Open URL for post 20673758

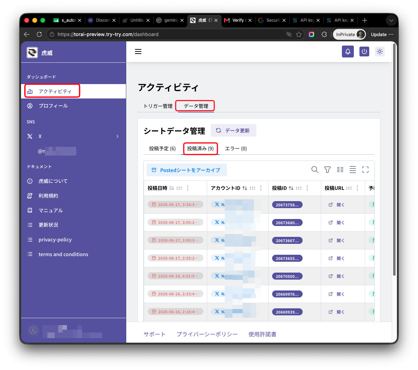pyautogui.click(x=336, y=205)
